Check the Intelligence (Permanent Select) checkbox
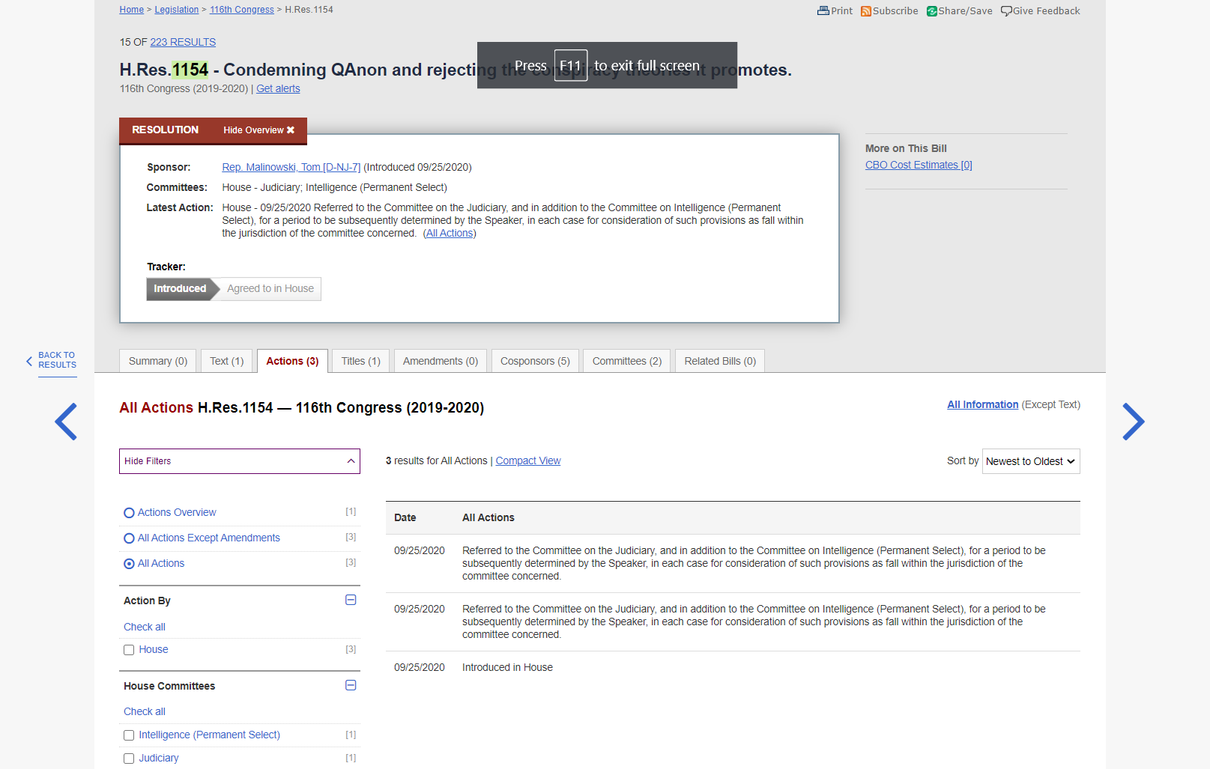 point(129,735)
